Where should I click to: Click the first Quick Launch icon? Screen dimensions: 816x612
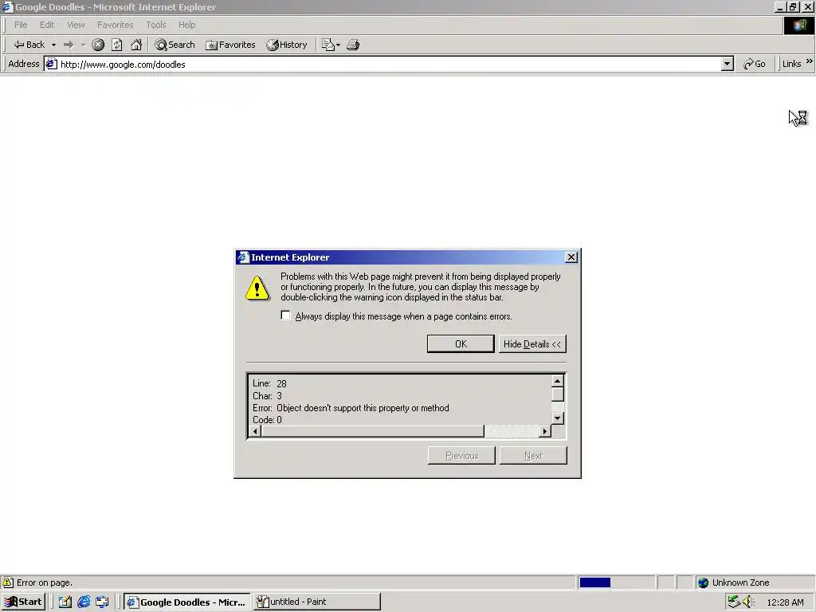tap(65, 602)
